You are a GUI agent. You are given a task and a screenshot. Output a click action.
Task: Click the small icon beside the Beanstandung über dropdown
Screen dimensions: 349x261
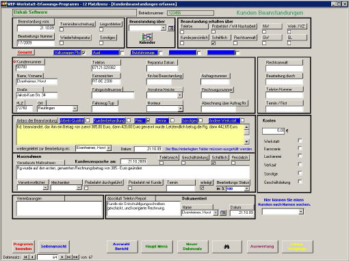click(171, 28)
